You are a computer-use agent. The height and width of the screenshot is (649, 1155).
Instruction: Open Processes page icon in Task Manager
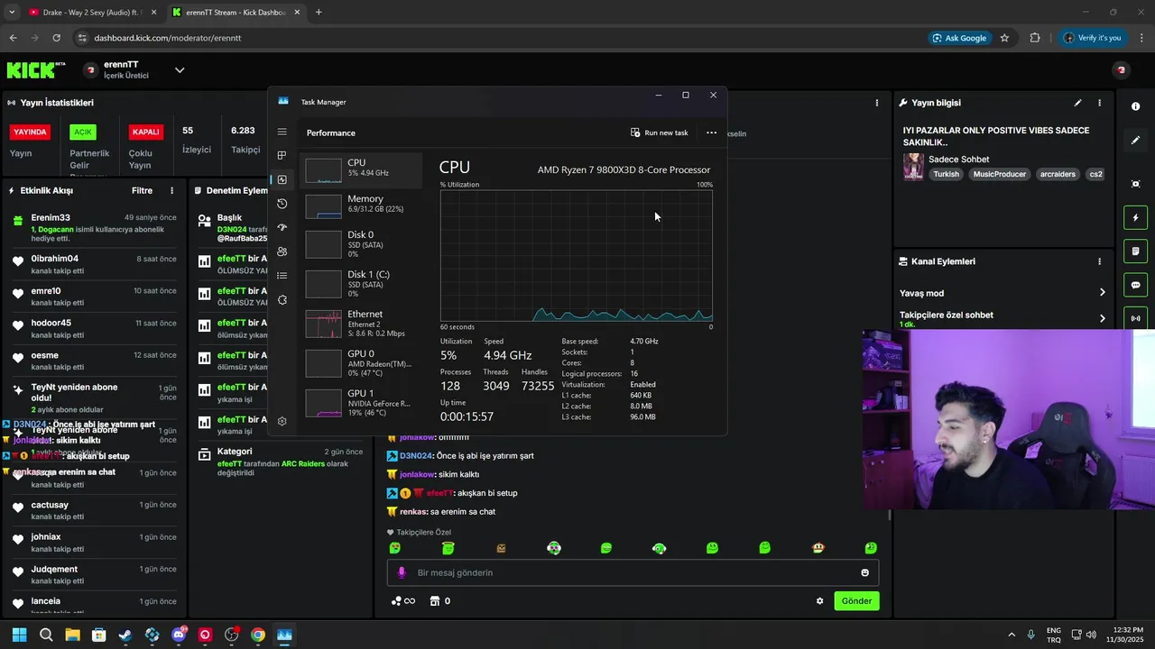282,155
